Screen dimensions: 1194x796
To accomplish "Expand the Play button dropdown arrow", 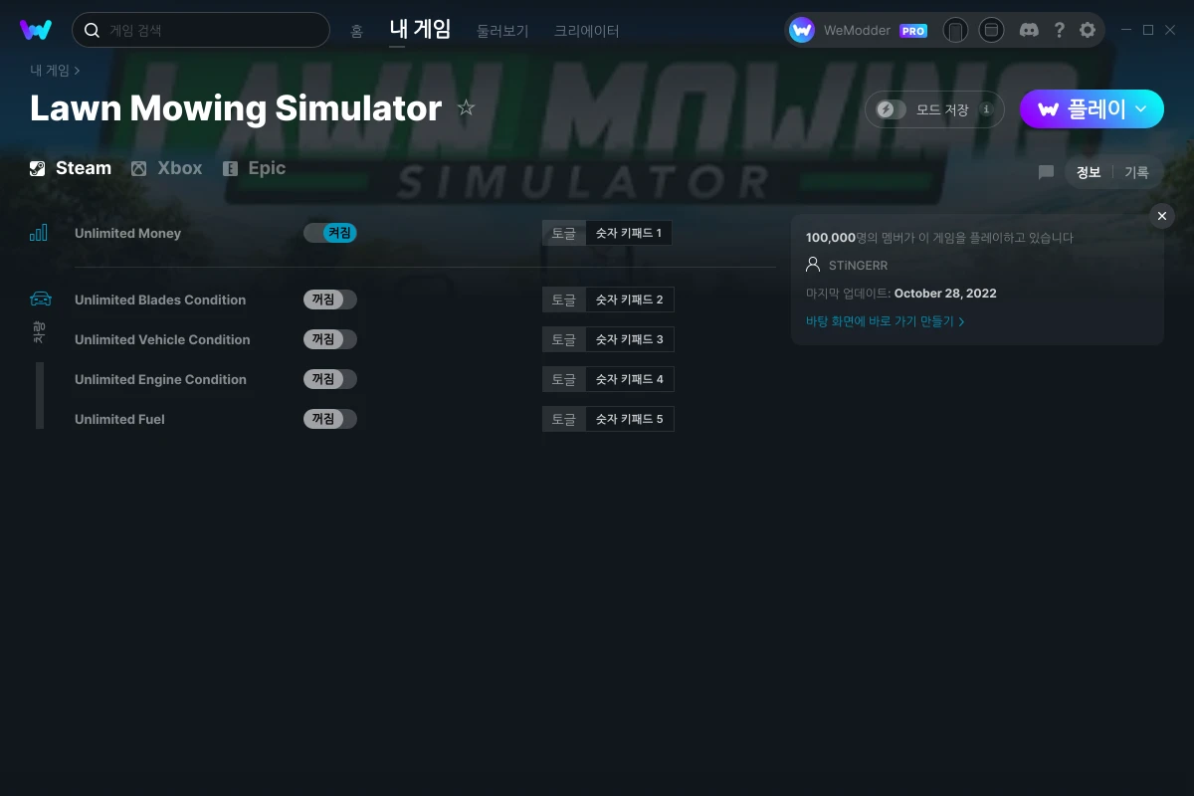I will coord(1141,108).
